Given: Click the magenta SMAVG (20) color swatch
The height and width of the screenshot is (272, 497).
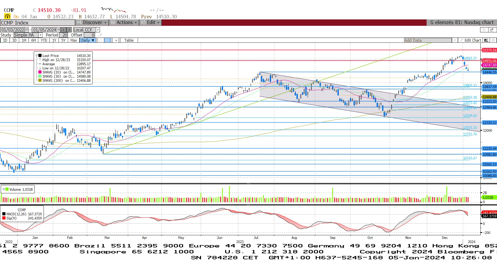Looking at the screenshot, I should pos(40,72).
